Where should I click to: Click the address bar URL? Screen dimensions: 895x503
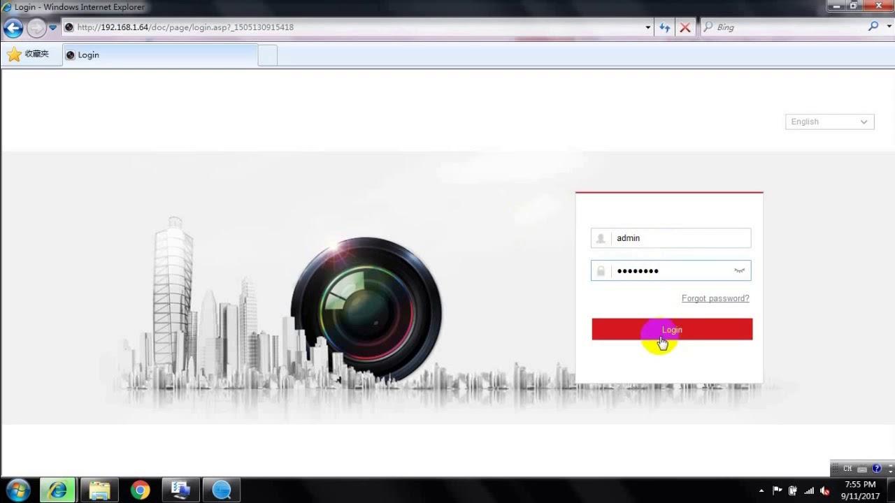click(185, 27)
